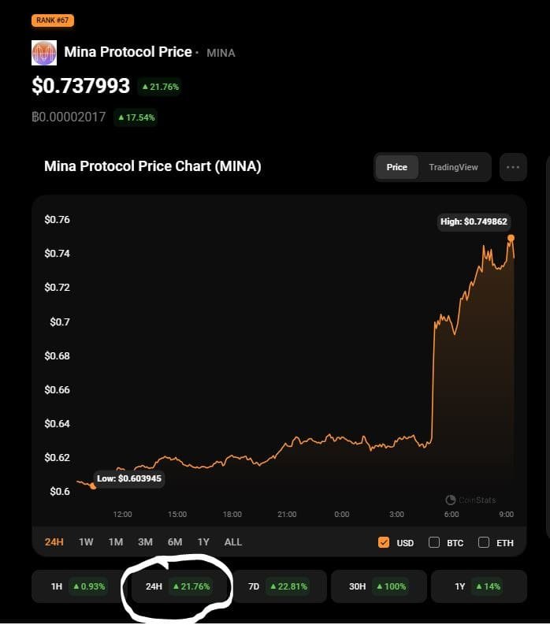This screenshot has height=625, width=550.
Task: Click the 7D price change card
Action: tap(278, 586)
